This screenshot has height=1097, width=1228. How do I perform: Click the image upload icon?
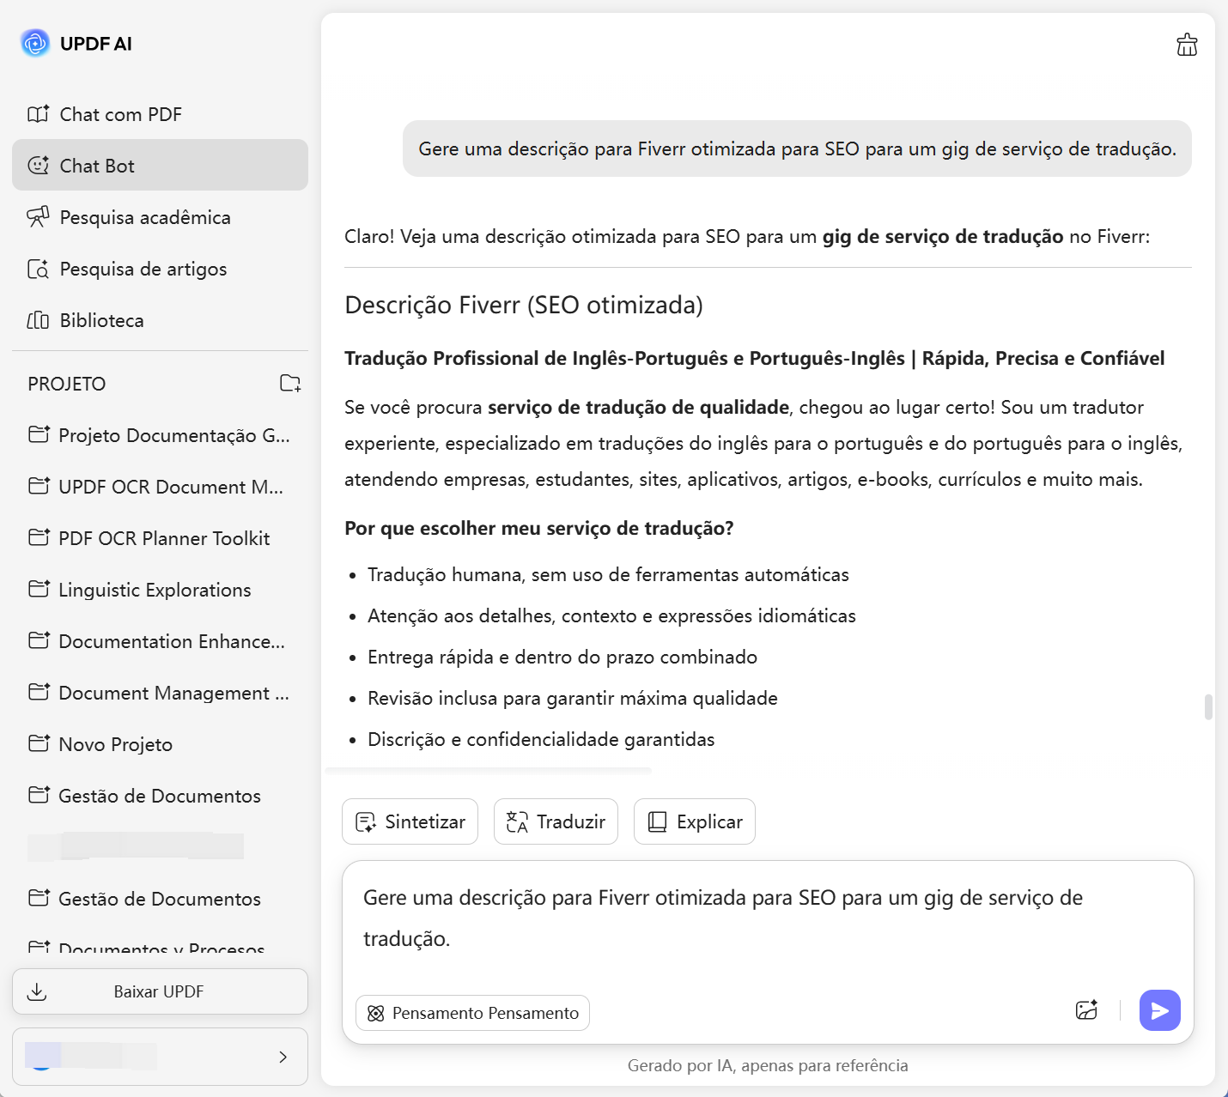pyautogui.click(x=1086, y=1010)
